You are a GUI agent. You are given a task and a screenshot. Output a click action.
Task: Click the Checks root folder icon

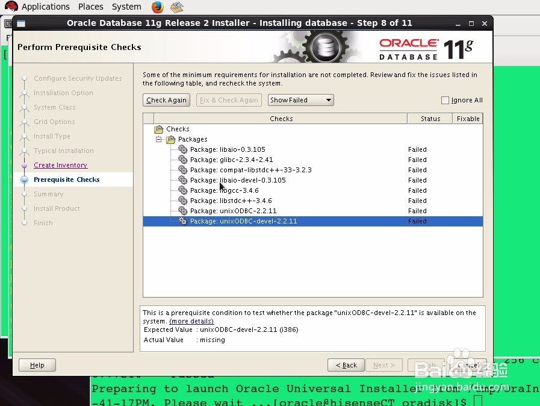coord(159,130)
